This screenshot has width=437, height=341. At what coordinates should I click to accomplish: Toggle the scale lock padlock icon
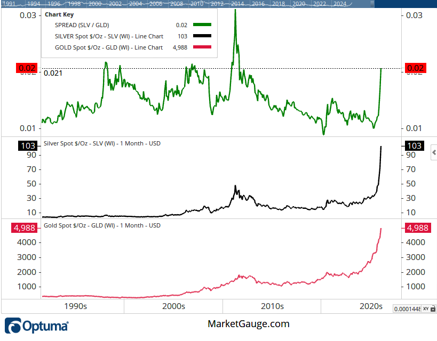433,309
